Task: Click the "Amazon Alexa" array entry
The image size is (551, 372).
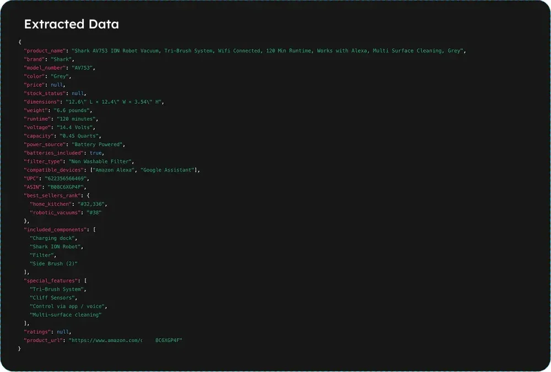Action: [114, 170]
